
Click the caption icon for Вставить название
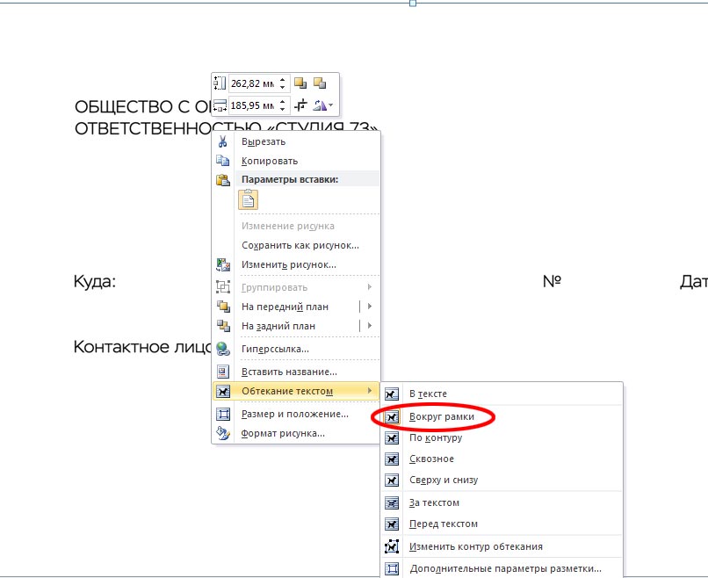click(x=223, y=372)
